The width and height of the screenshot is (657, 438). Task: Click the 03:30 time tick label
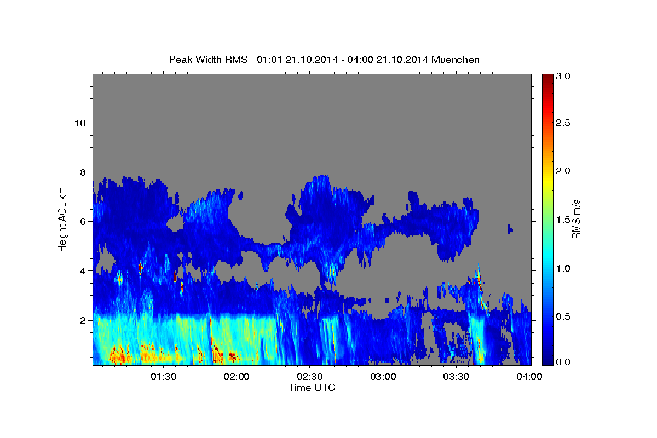pyautogui.click(x=456, y=377)
